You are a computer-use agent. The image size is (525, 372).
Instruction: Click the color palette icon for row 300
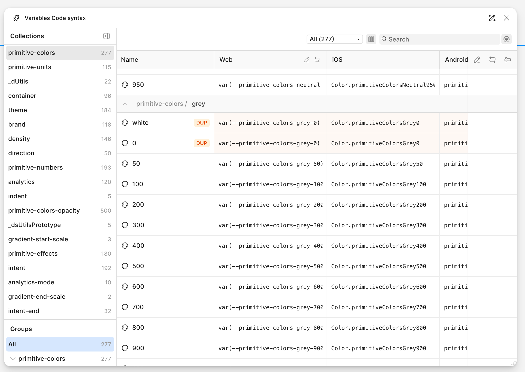[x=125, y=225]
